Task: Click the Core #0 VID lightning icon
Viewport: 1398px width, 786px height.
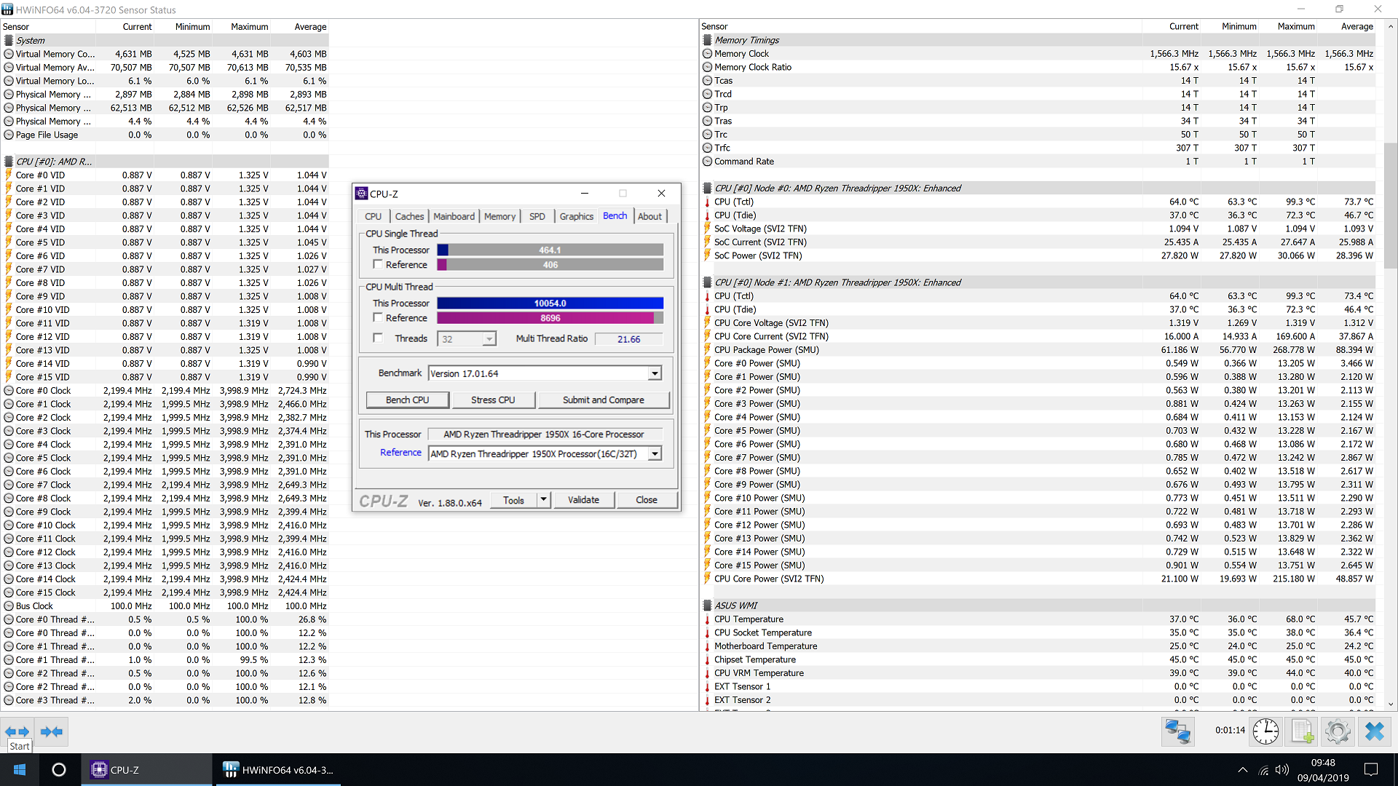Action: [x=9, y=175]
